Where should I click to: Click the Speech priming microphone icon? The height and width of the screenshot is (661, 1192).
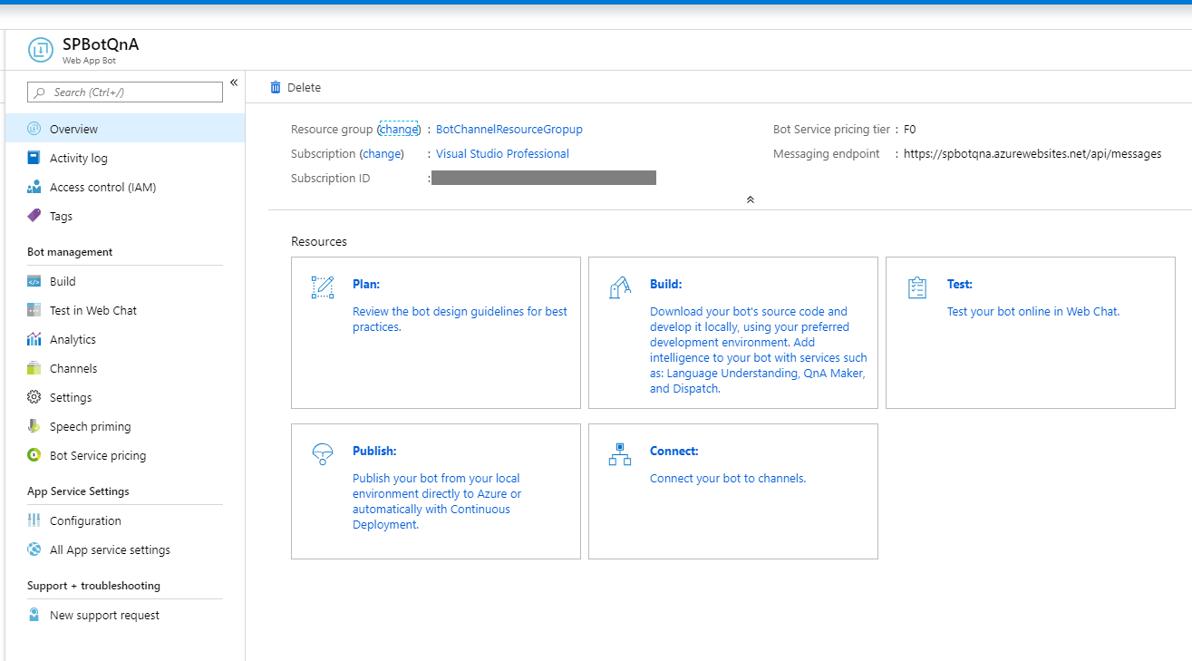(34, 426)
